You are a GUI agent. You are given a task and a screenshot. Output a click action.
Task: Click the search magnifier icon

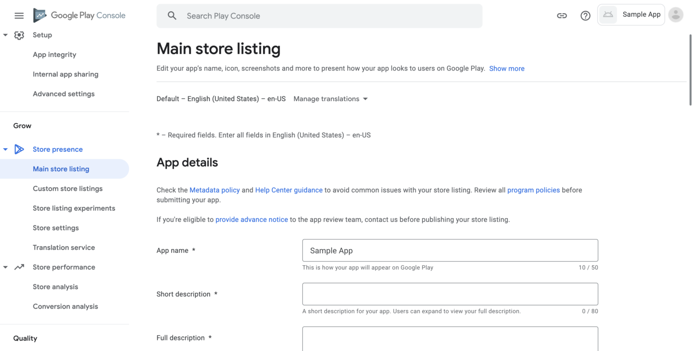coord(172,16)
